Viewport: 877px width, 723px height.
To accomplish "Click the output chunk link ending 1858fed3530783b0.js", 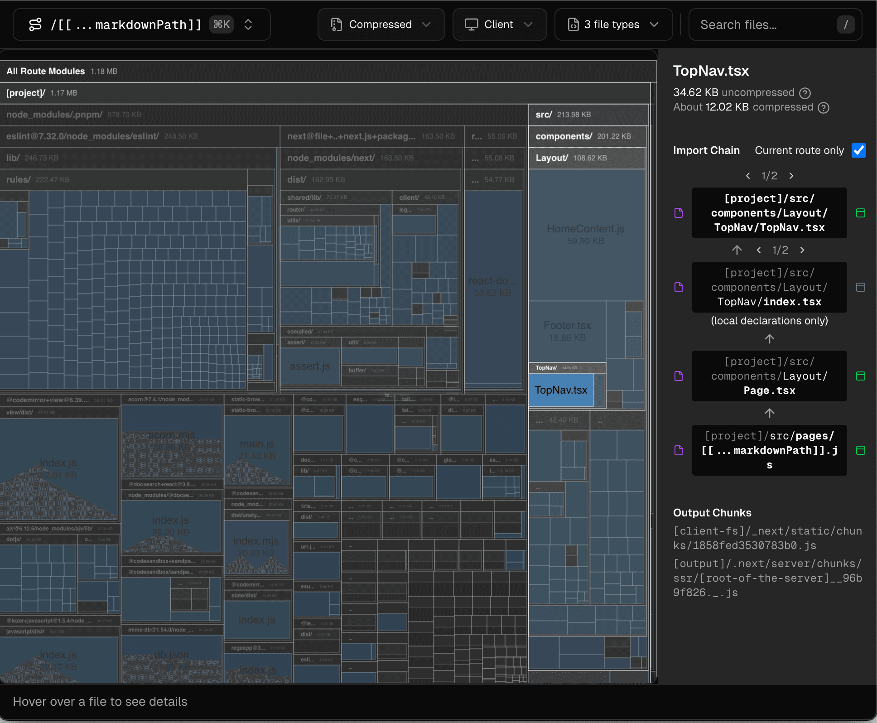I will (767, 538).
